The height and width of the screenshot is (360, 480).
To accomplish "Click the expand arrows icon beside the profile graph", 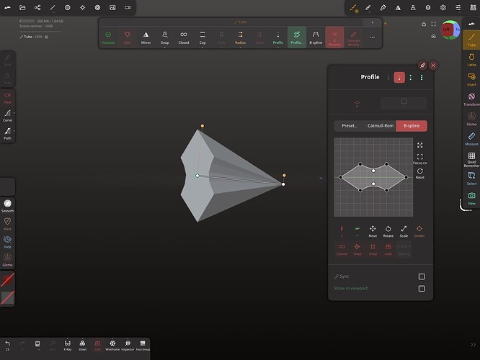I will point(420,145).
